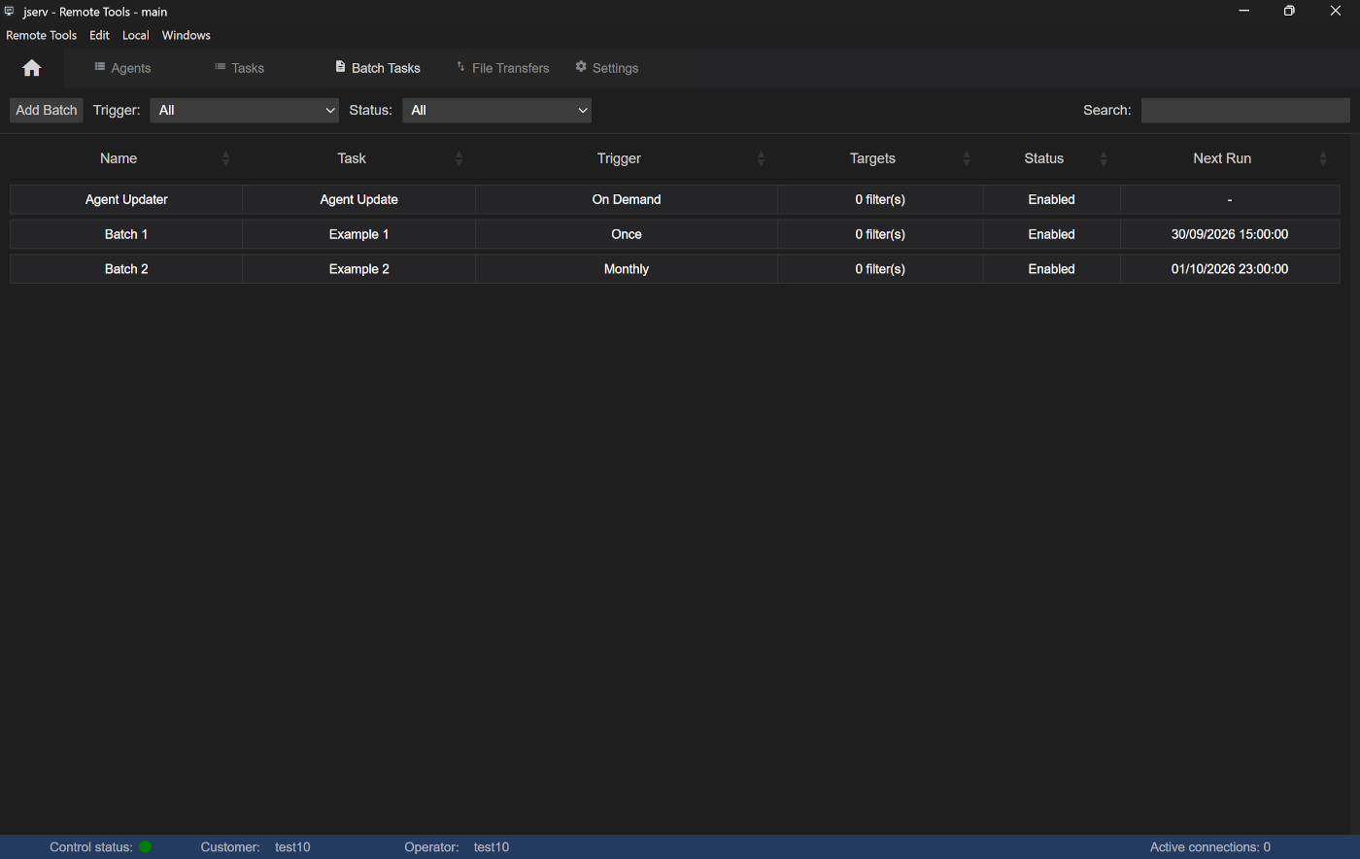The width and height of the screenshot is (1360, 859).
Task: Click the Trigger column sort arrows
Action: (x=762, y=158)
